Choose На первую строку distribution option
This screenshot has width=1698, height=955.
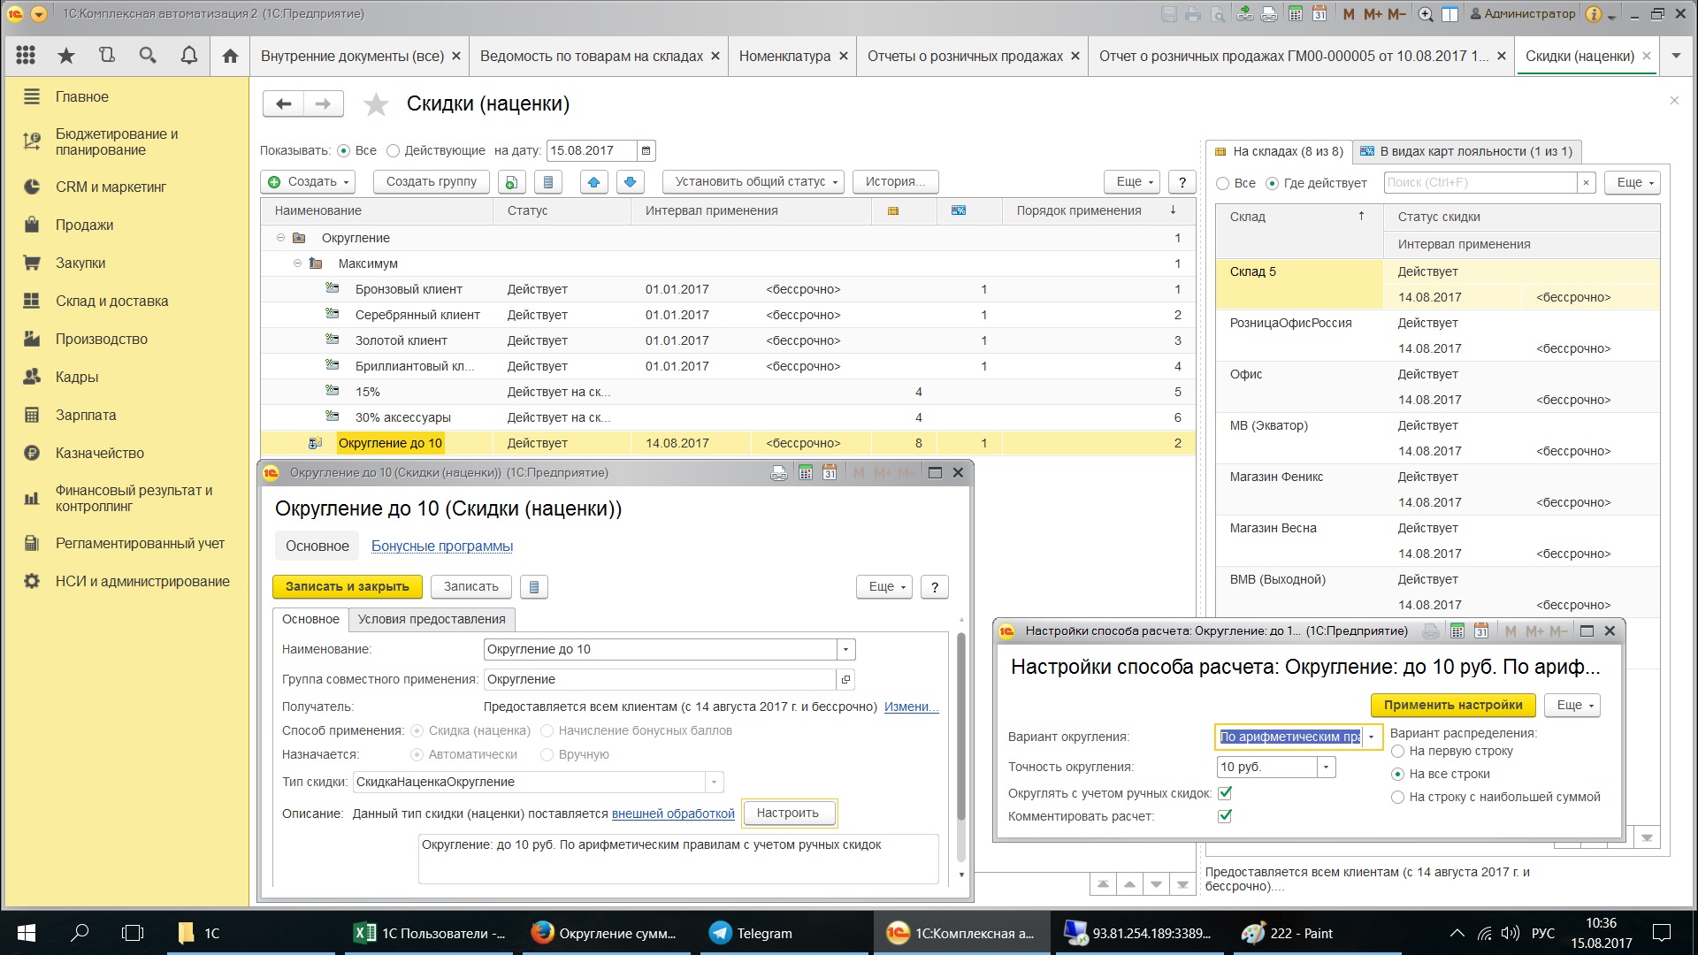1397,751
